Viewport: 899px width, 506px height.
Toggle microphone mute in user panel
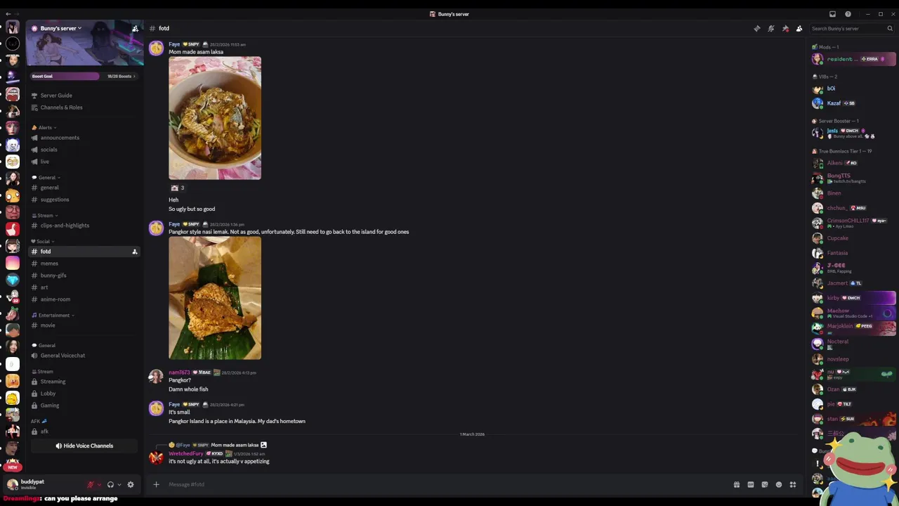(90, 484)
